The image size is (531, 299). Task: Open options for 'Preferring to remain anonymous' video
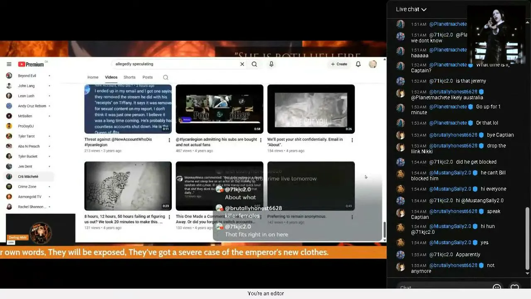point(352,217)
